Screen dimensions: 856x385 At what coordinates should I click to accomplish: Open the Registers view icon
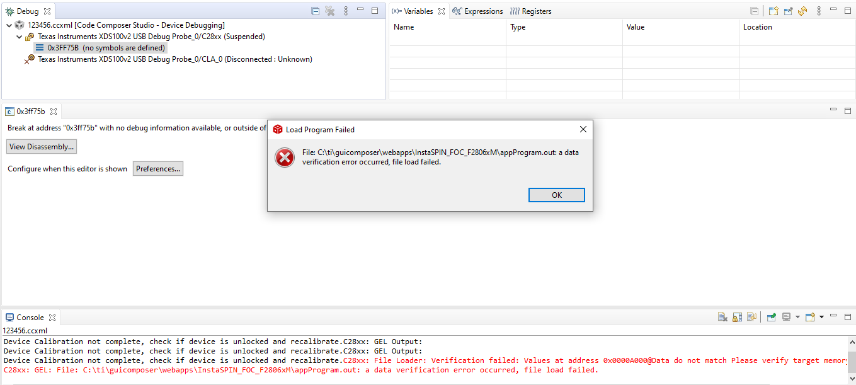click(532, 11)
